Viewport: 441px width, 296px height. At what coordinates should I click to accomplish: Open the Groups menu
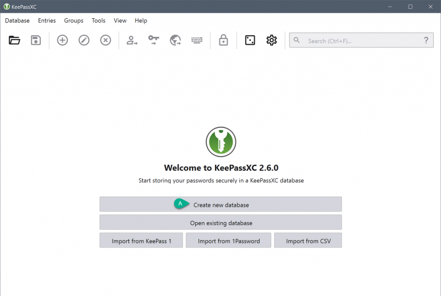tap(74, 20)
